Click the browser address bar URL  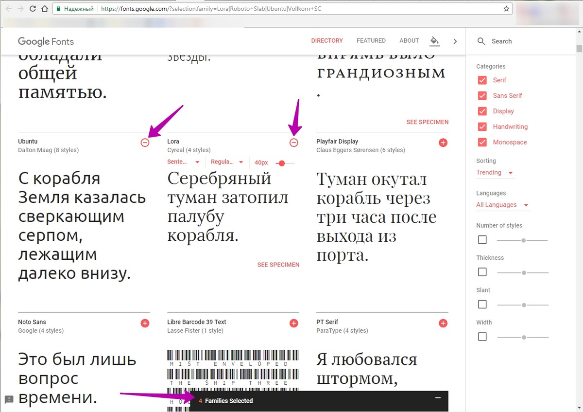(x=211, y=9)
